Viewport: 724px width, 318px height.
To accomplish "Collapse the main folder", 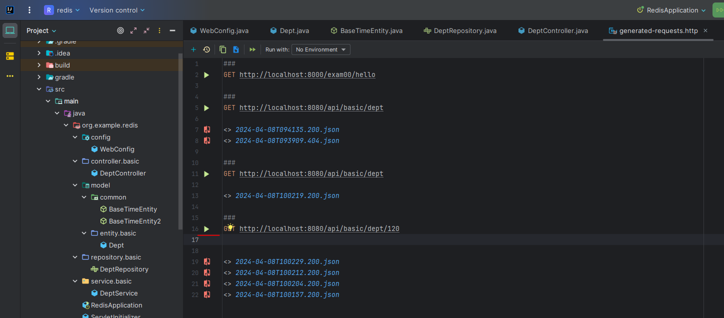I will tap(48, 101).
